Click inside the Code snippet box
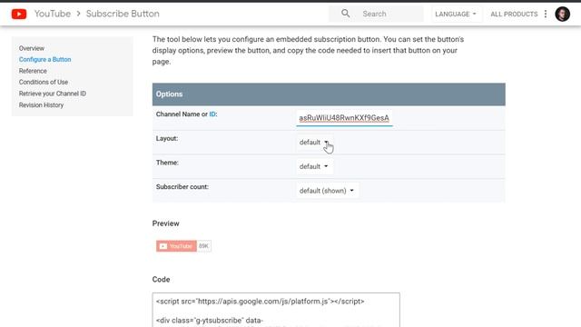The width and height of the screenshot is (581, 327). (276, 310)
